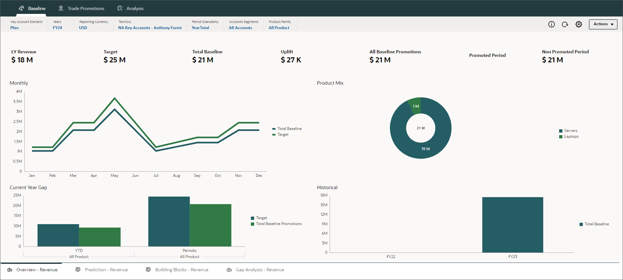Click the refresh icon

pyautogui.click(x=565, y=24)
